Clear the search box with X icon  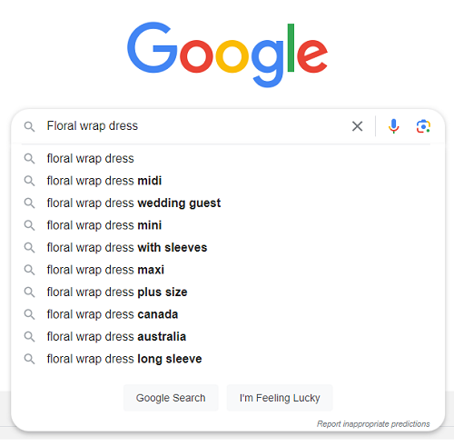click(358, 126)
